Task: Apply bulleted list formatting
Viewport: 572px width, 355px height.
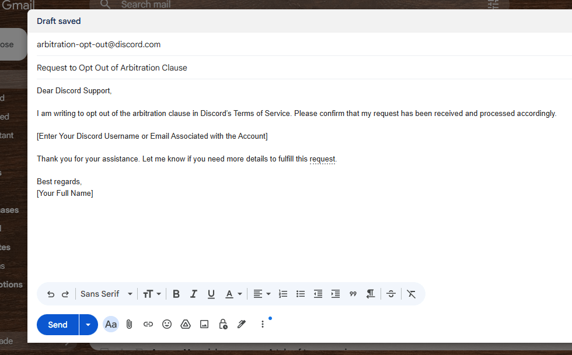Action: click(x=301, y=294)
